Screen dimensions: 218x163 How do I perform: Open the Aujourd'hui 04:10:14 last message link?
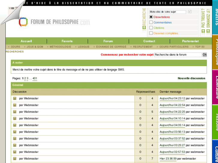tap(172, 118)
